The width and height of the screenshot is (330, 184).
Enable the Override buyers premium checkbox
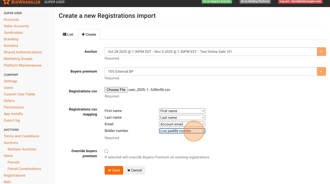tap(106, 151)
